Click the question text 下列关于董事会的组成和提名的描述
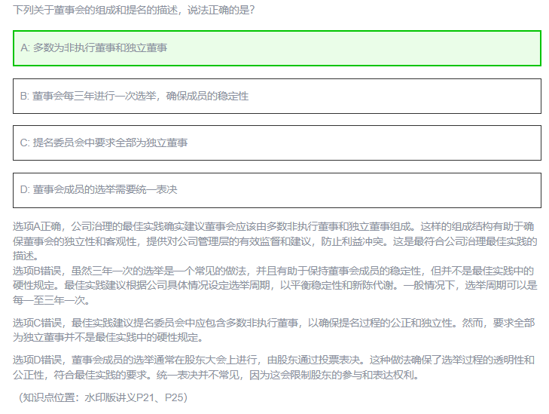Screen dimensions: 549x414 click(x=134, y=10)
